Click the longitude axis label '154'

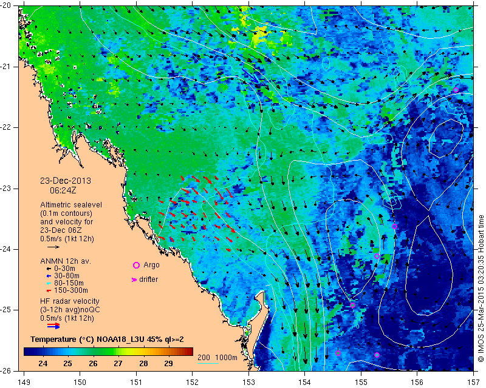point(305,382)
